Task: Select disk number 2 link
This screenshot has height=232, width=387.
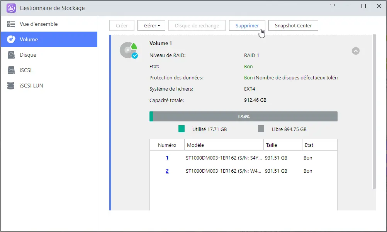Action: coord(167,171)
